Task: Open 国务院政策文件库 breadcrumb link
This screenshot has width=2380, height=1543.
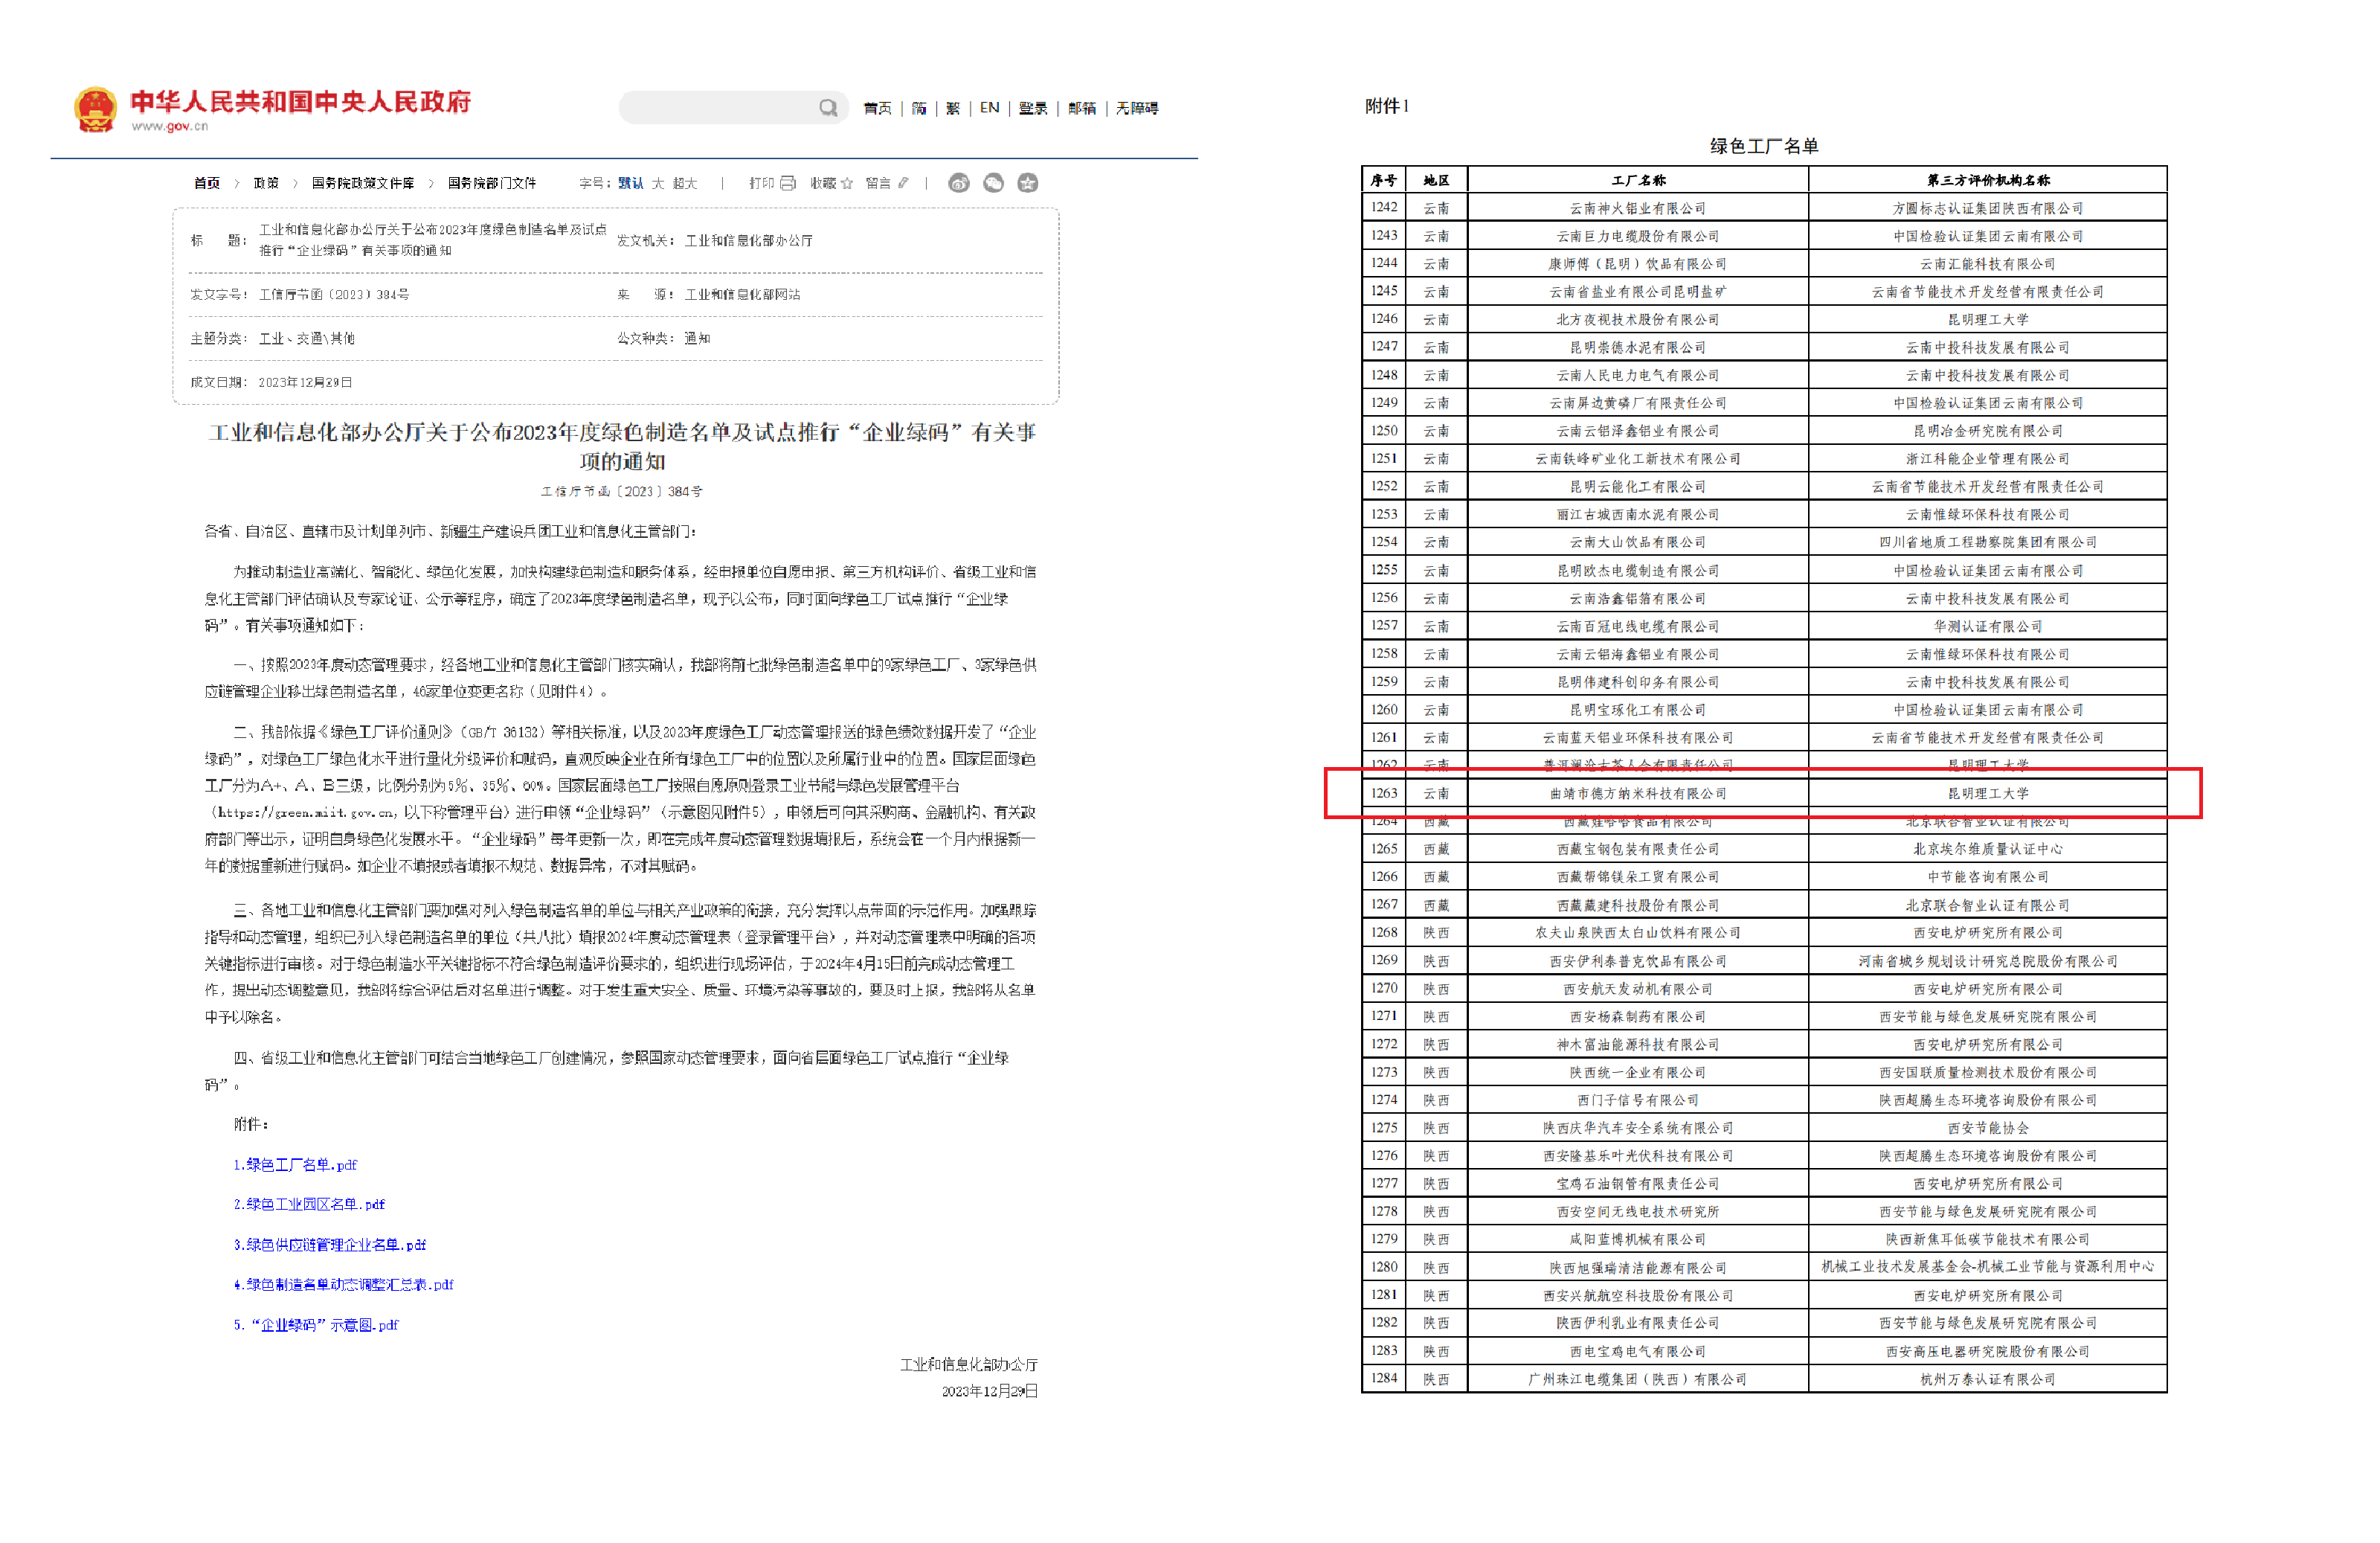Action: 363,183
